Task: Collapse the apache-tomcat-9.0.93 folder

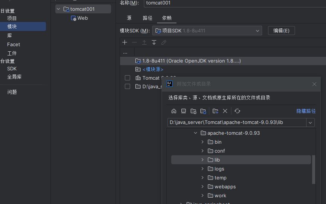Action: (x=195, y=133)
